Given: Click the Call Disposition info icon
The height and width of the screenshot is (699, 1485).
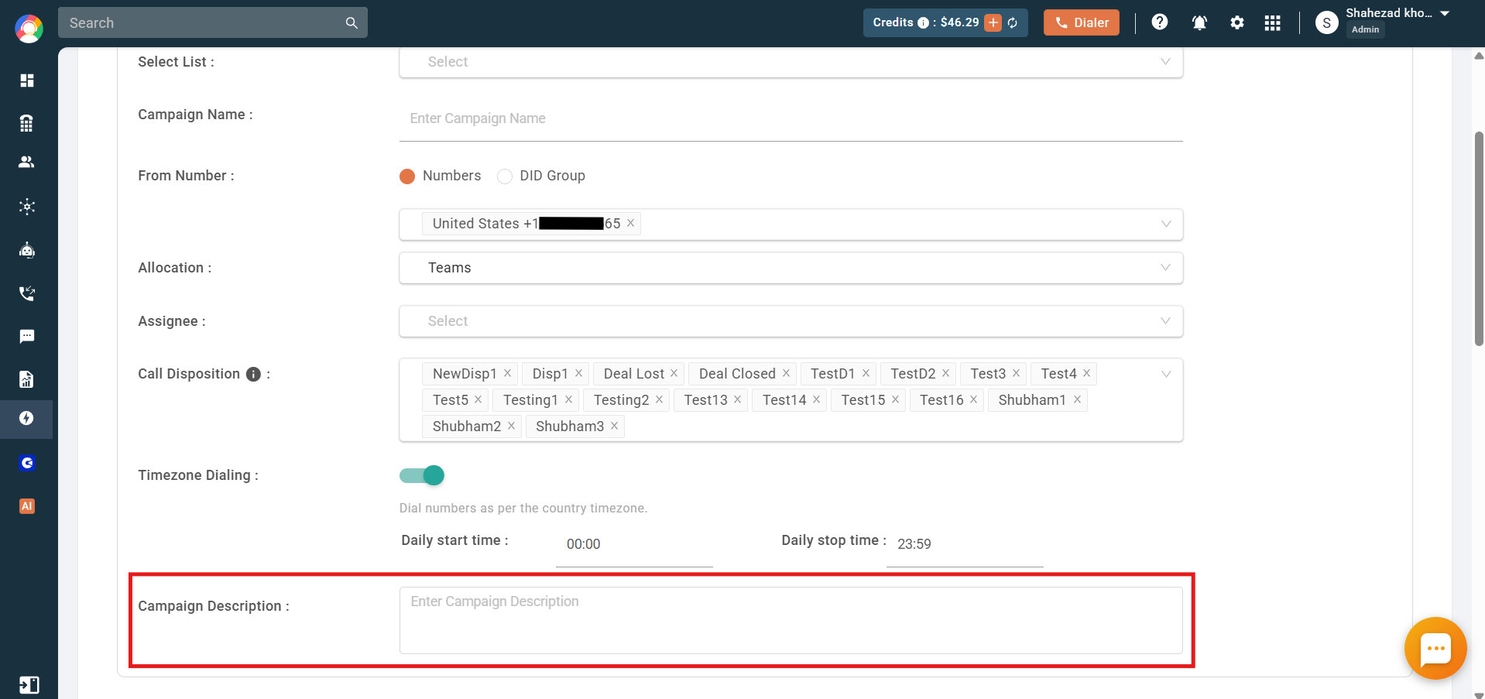Looking at the screenshot, I should point(253,375).
